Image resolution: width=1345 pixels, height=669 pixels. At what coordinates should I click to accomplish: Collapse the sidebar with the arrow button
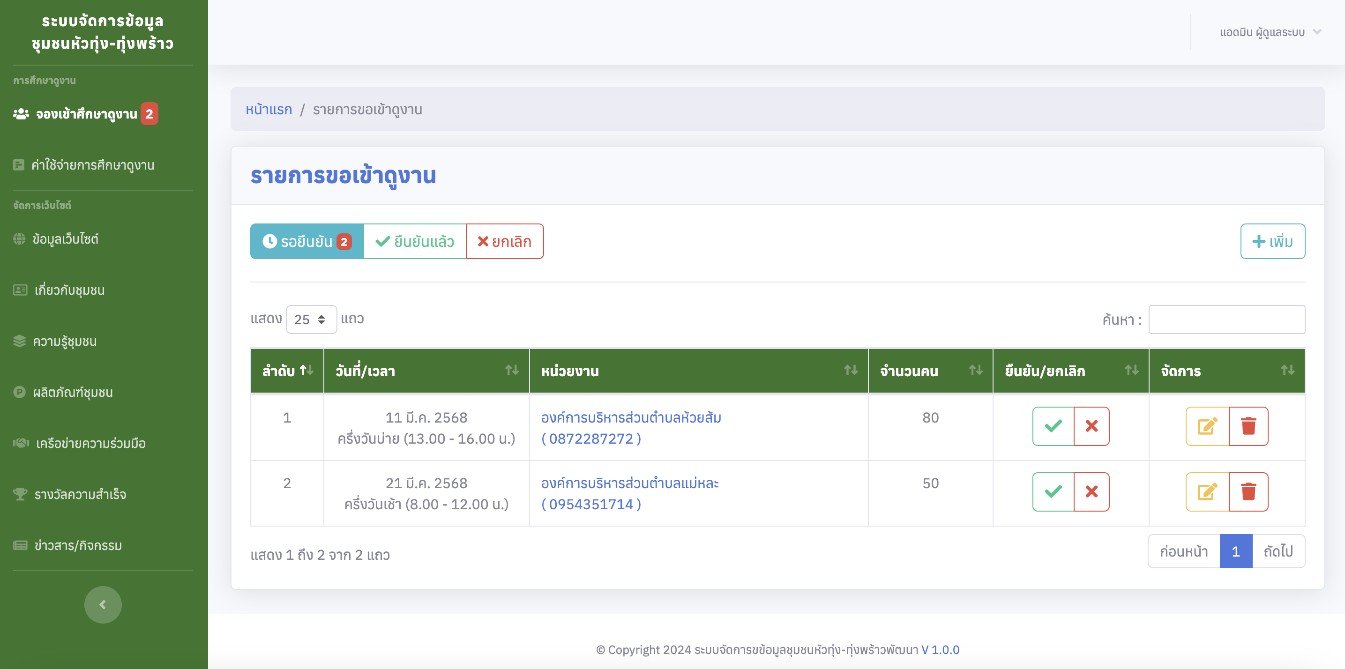103,604
